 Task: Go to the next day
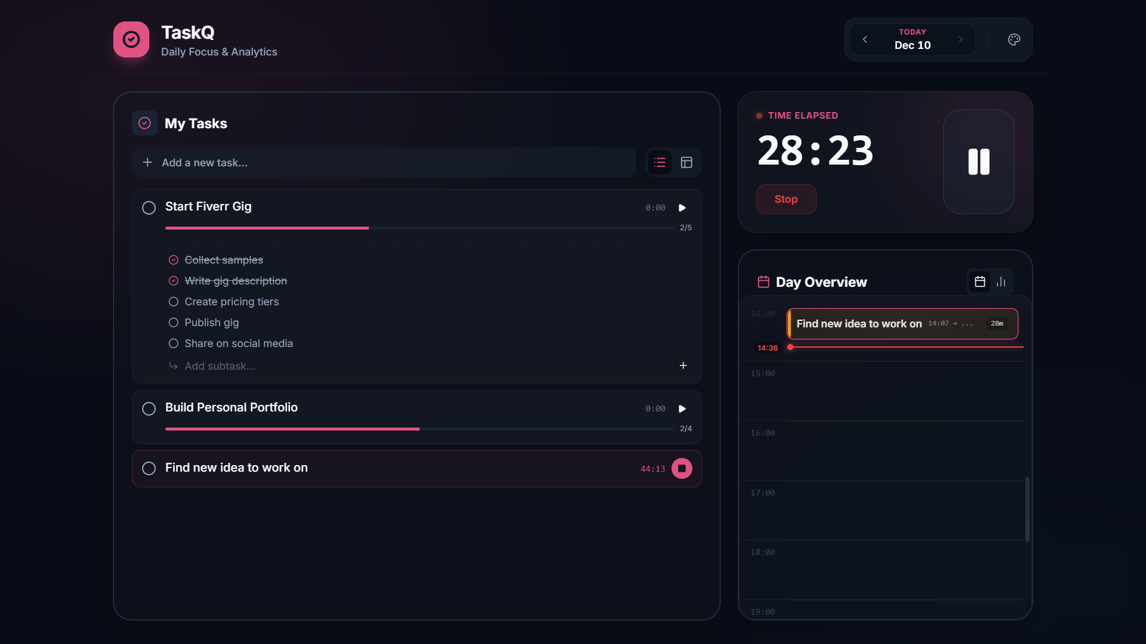960,39
